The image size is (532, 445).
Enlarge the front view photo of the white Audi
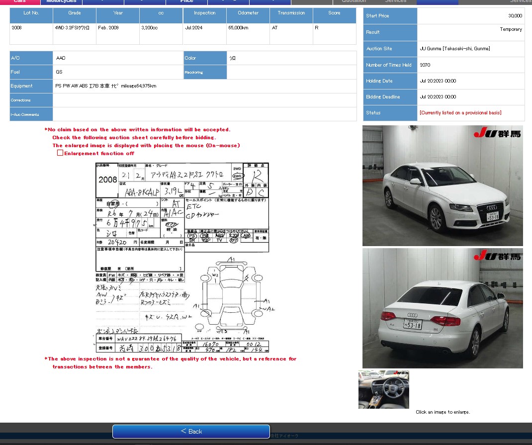tap(443, 185)
